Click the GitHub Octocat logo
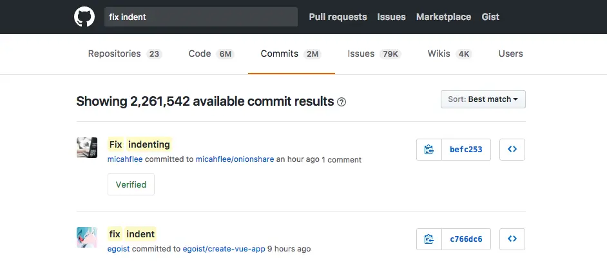The height and width of the screenshot is (276, 607). 84,17
